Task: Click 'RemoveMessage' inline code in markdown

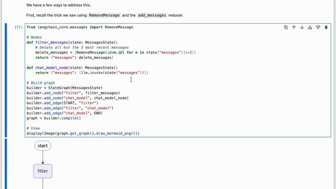Action: 104,15
